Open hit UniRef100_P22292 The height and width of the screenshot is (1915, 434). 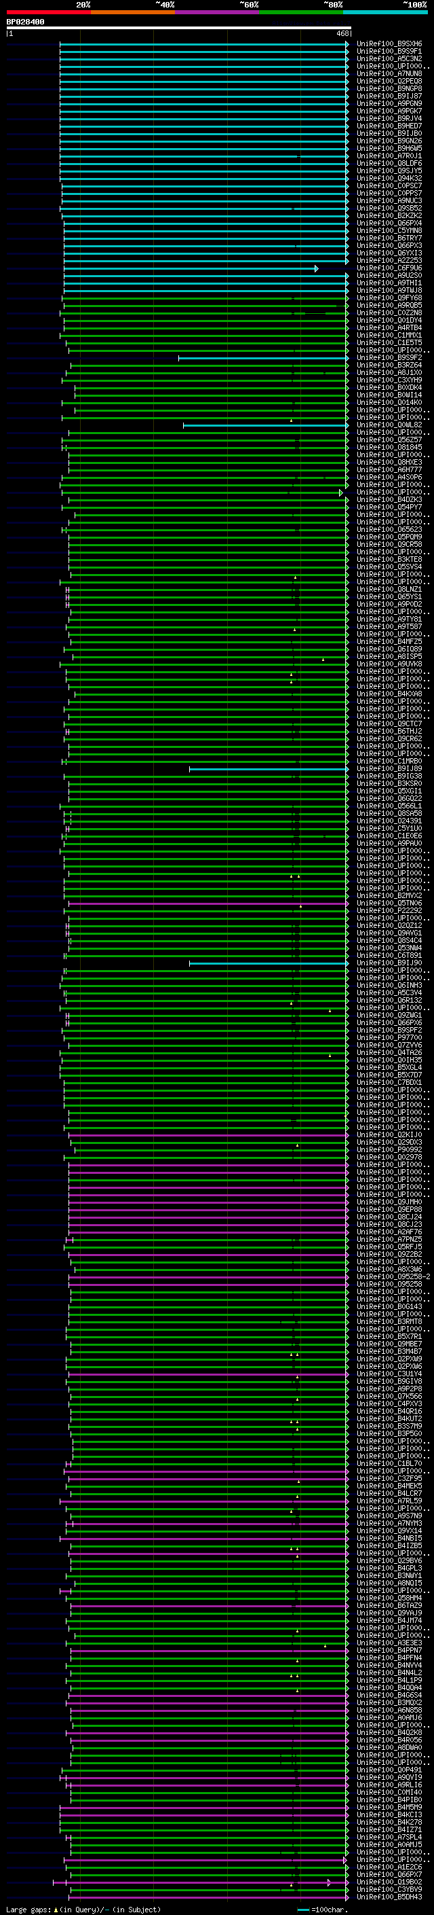pos(389,910)
